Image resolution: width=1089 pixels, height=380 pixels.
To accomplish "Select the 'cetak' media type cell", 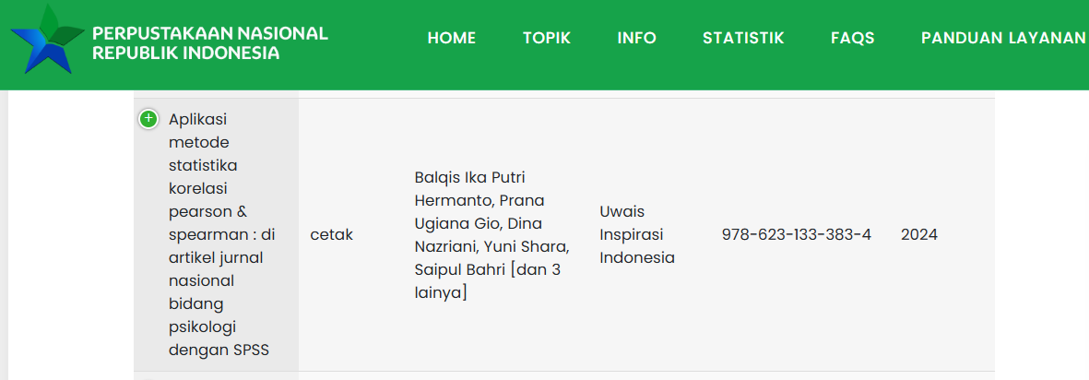I will click(x=332, y=235).
